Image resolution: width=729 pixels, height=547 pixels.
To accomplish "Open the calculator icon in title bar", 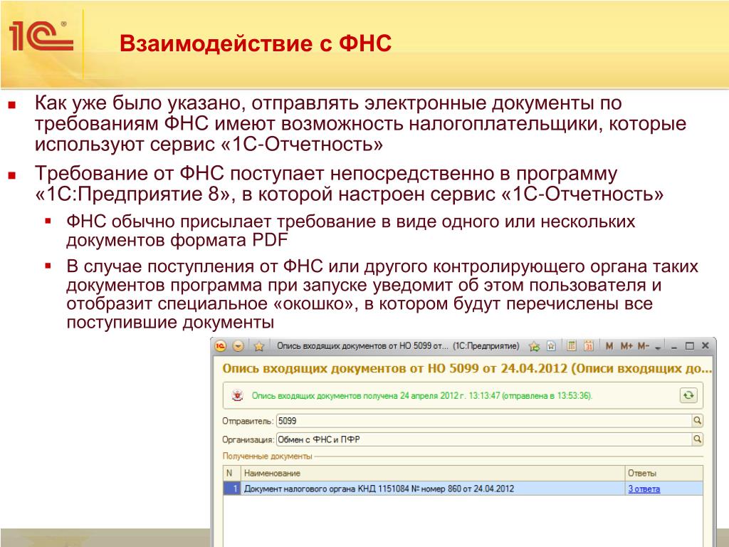I will click(572, 345).
